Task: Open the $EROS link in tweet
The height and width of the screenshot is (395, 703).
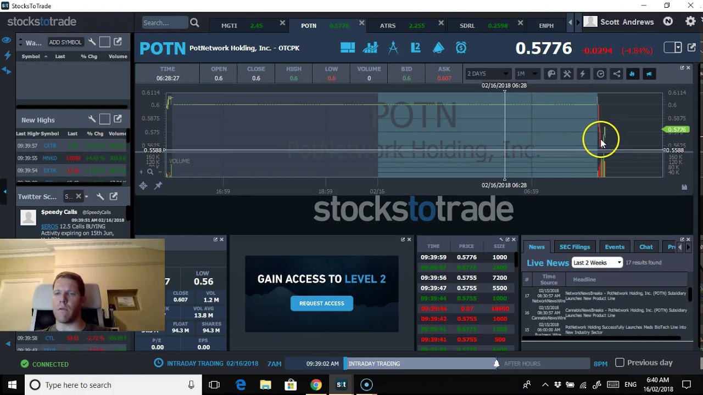Action: pyautogui.click(x=49, y=226)
